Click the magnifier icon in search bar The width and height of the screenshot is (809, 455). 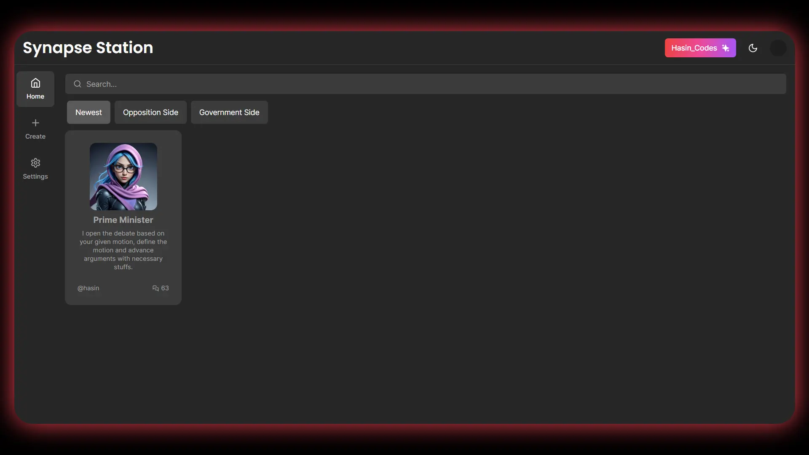78,84
